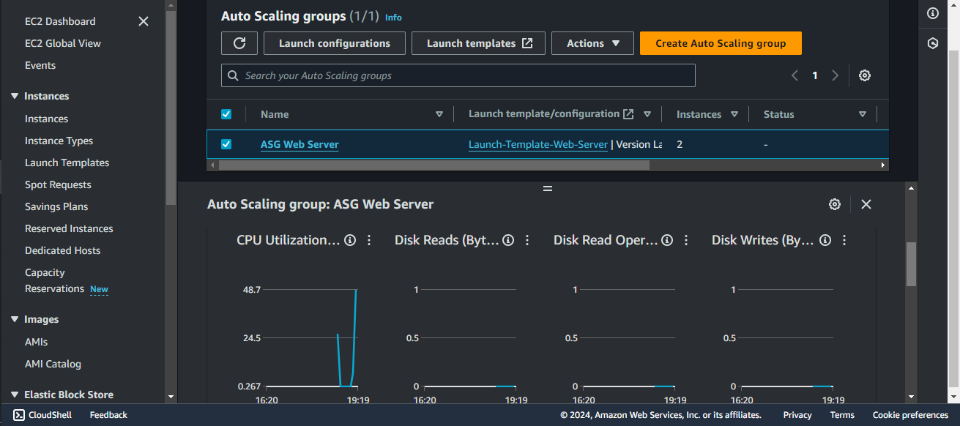960x426 pixels.
Task: Open the Terms link in footer
Action: [x=842, y=415]
